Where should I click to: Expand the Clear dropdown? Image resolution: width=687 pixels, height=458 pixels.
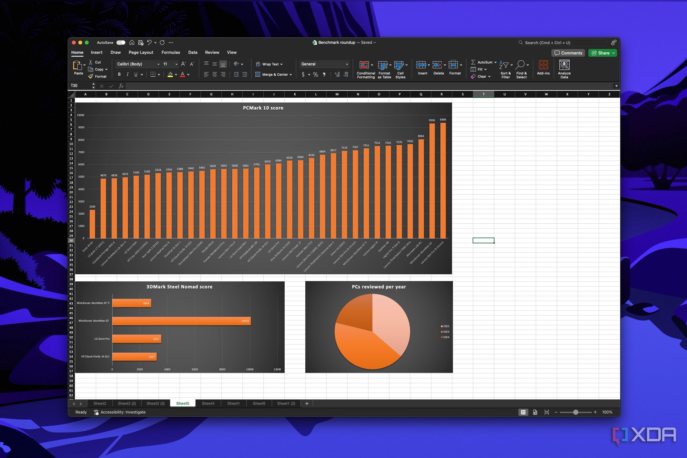pyautogui.click(x=489, y=76)
